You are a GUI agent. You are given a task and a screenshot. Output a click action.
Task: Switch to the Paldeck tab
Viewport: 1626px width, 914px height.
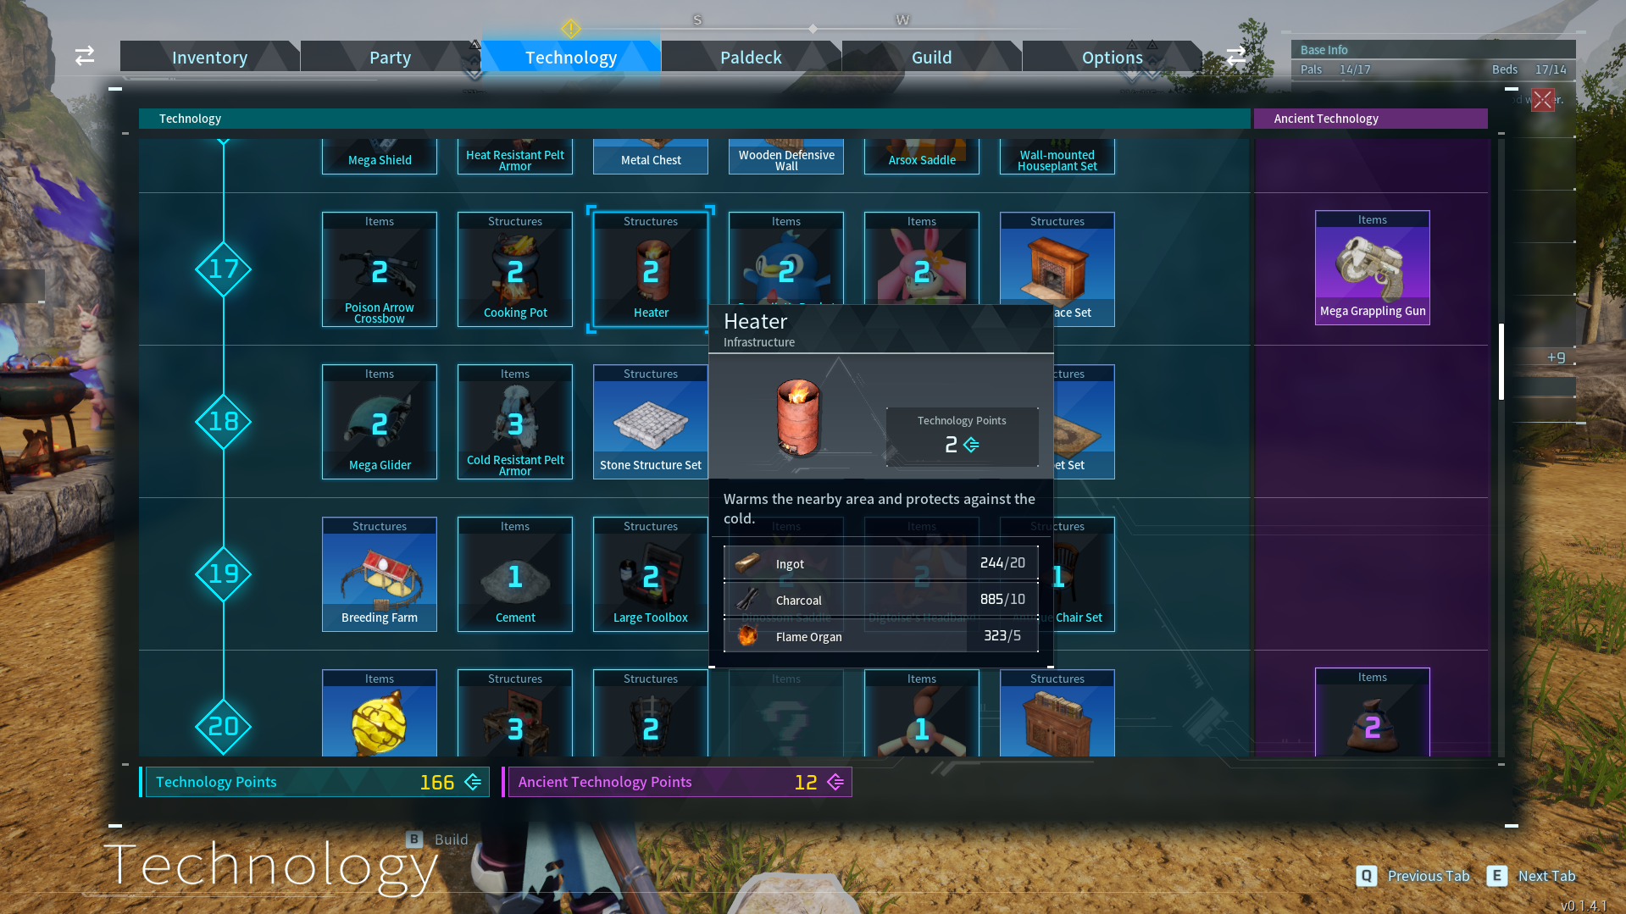point(751,57)
